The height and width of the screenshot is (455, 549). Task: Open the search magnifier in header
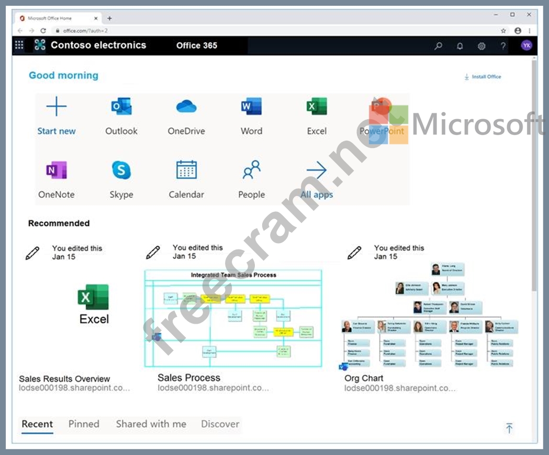(438, 46)
